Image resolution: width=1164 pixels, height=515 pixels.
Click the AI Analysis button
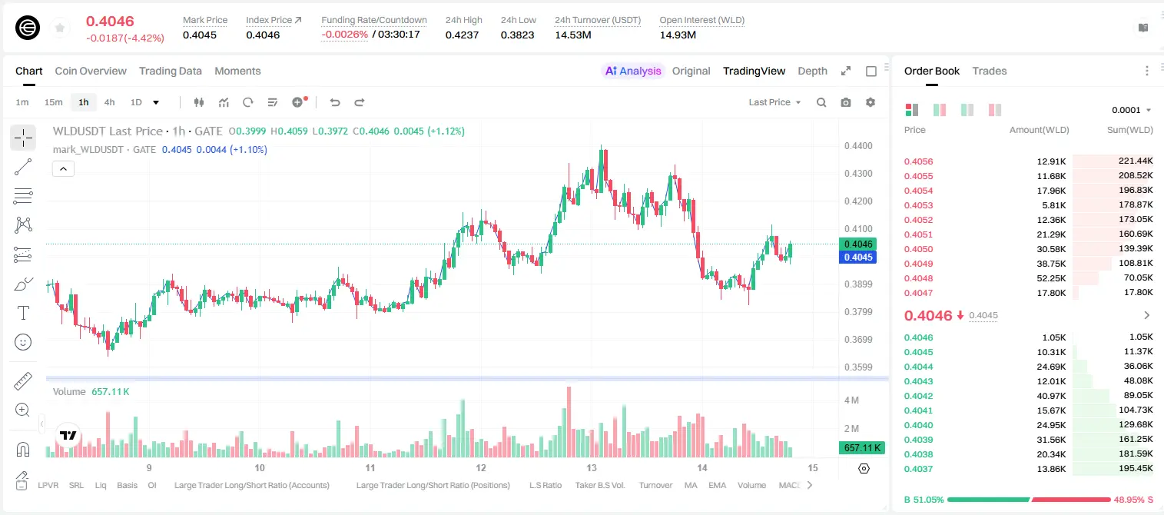click(632, 71)
